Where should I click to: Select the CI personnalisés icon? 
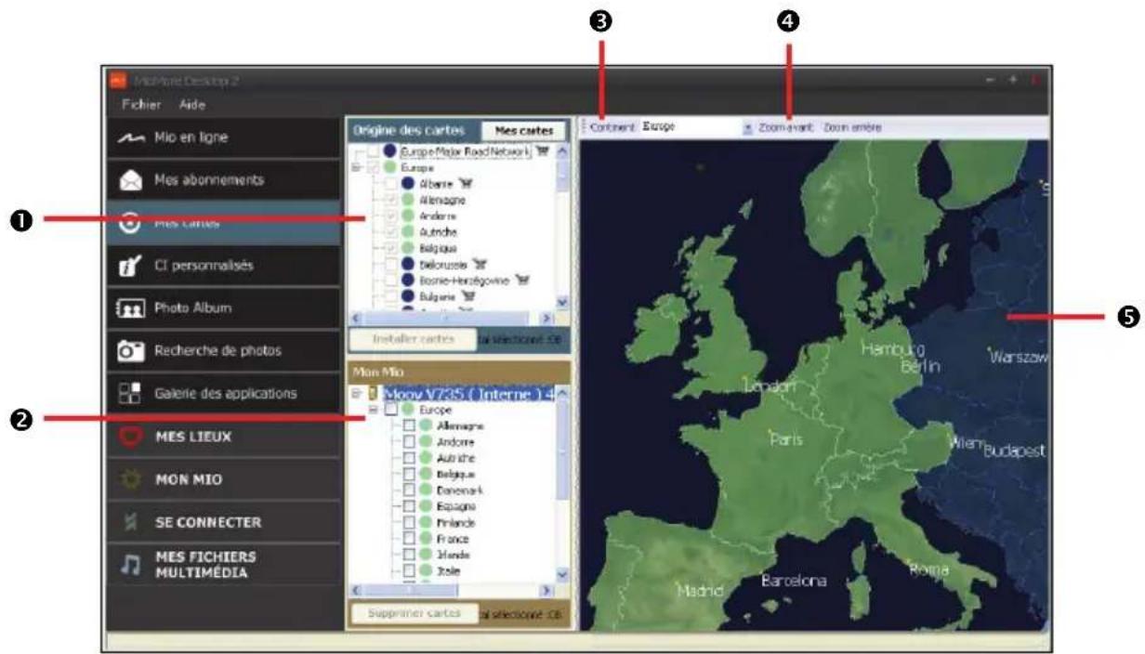131,266
